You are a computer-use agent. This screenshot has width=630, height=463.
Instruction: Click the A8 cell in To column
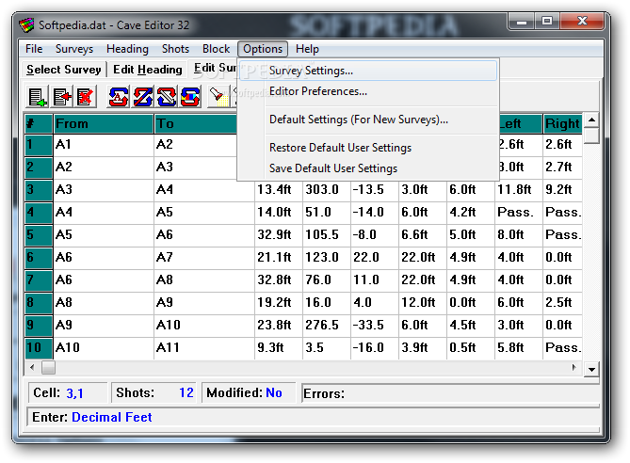click(203, 280)
